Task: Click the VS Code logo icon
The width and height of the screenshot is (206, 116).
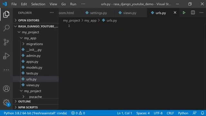Action: pyautogui.click(x=5, y=4)
